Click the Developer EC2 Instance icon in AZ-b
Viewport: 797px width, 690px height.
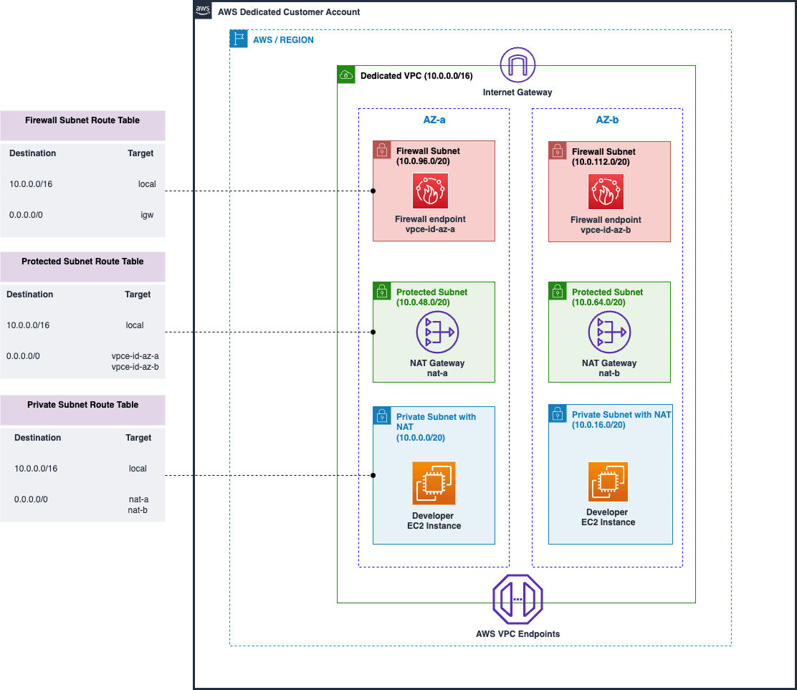(608, 481)
